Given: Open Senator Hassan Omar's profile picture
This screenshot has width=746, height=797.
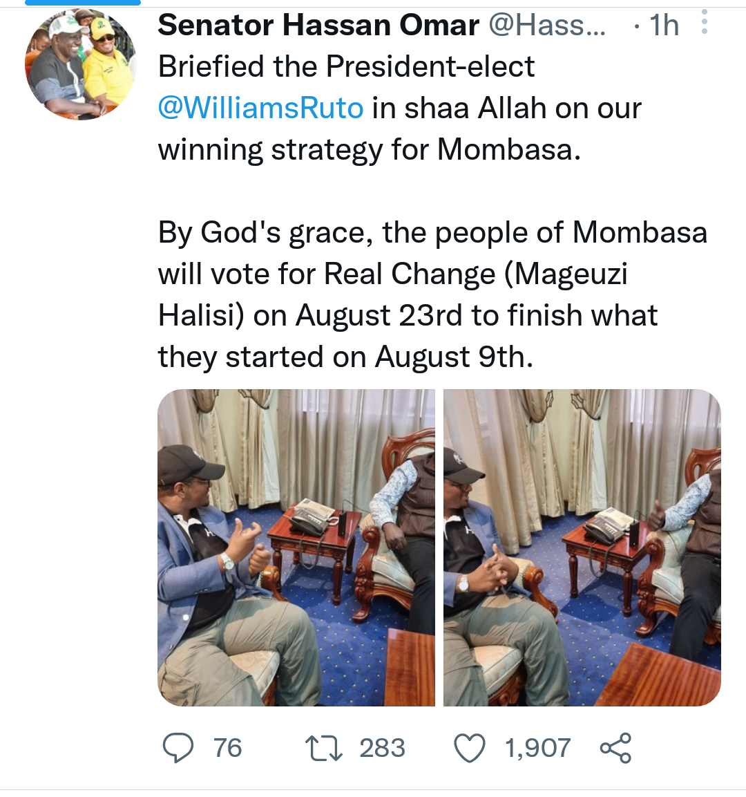Looking at the screenshot, I should pyautogui.click(x=80, y=65).
